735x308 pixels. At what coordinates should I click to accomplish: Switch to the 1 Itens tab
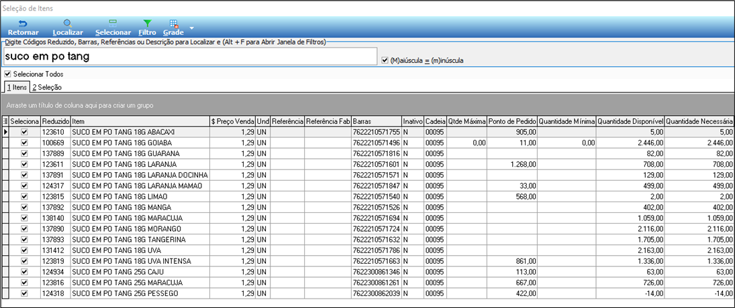(x=17, y=88)
